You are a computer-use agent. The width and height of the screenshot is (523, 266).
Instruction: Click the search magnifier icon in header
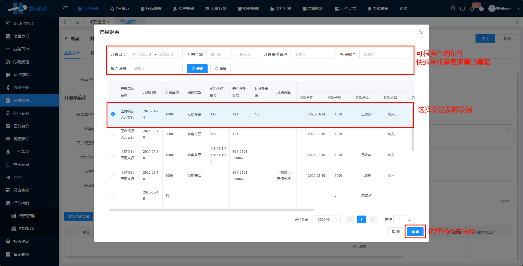(453, 9)
